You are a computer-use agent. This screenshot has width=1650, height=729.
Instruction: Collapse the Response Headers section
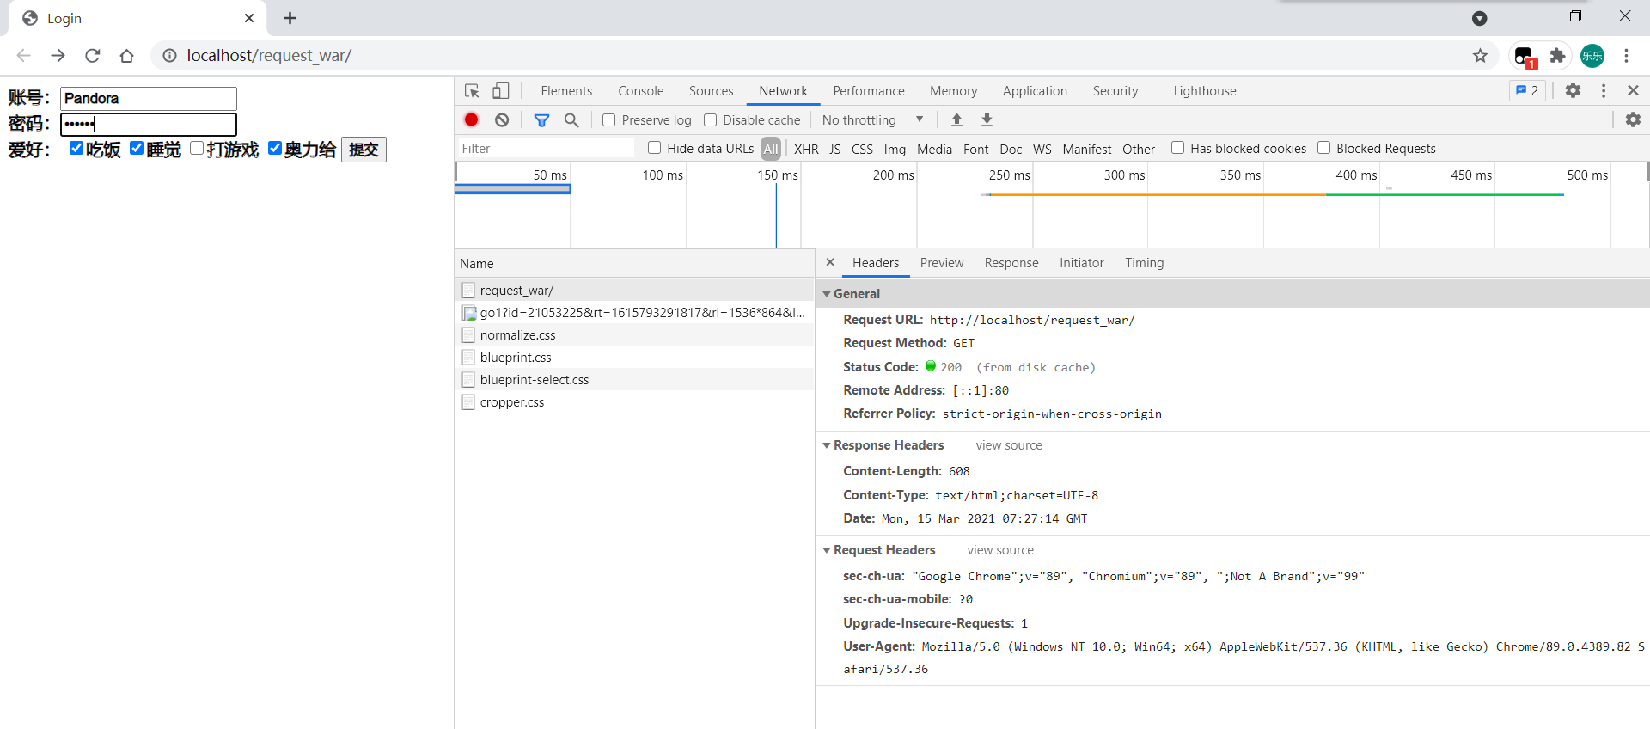tap(827, 445)
